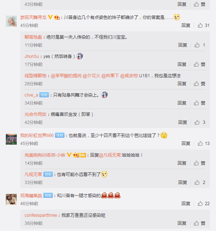216x231 pixels.
Task: Like Jhon5u's reply
Action: coord(199,64)
